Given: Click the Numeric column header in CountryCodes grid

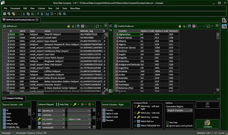Looking at the screenshot, I should 174,31.
